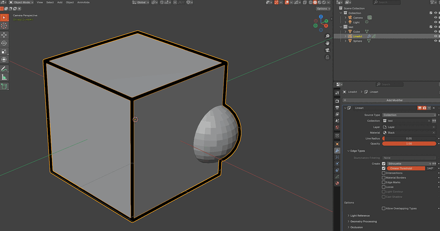Hide the Camera in the outliner
Image resolution: width=440 pixels, height=231 pixels.
(436, 18)
